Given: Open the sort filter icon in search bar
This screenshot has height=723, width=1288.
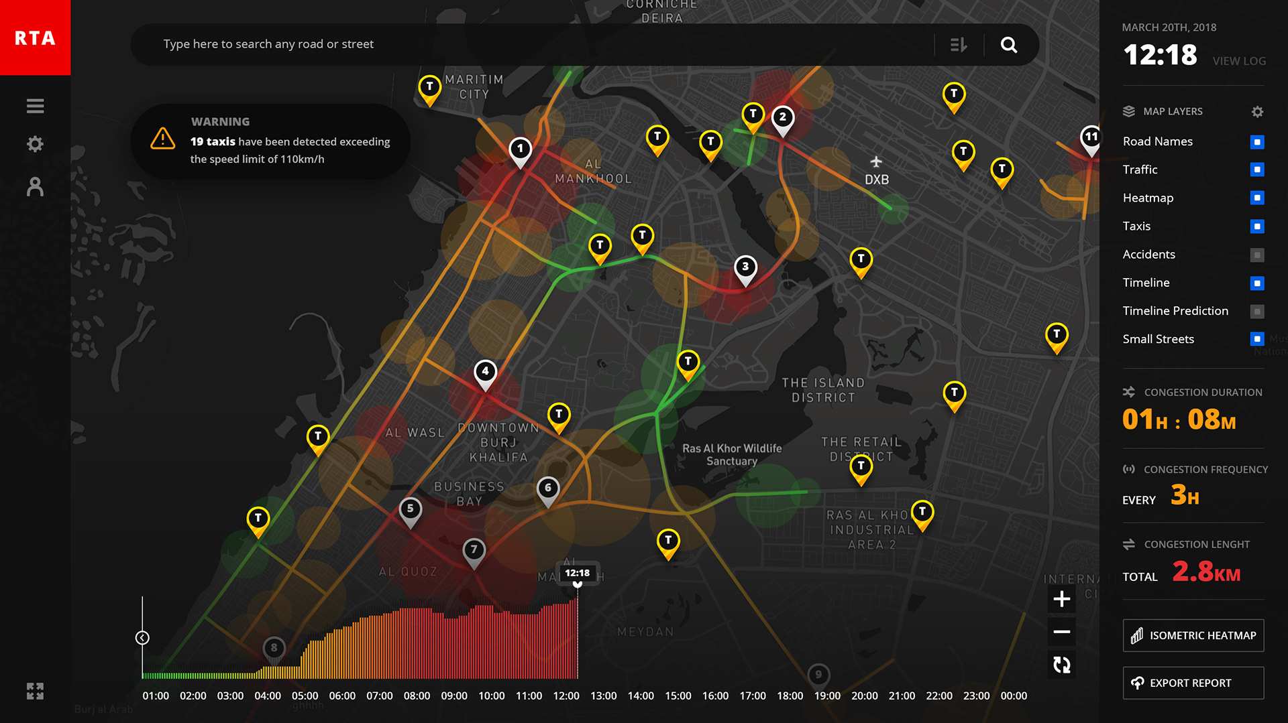Looking at the screenshot, I should click(959, 45).
